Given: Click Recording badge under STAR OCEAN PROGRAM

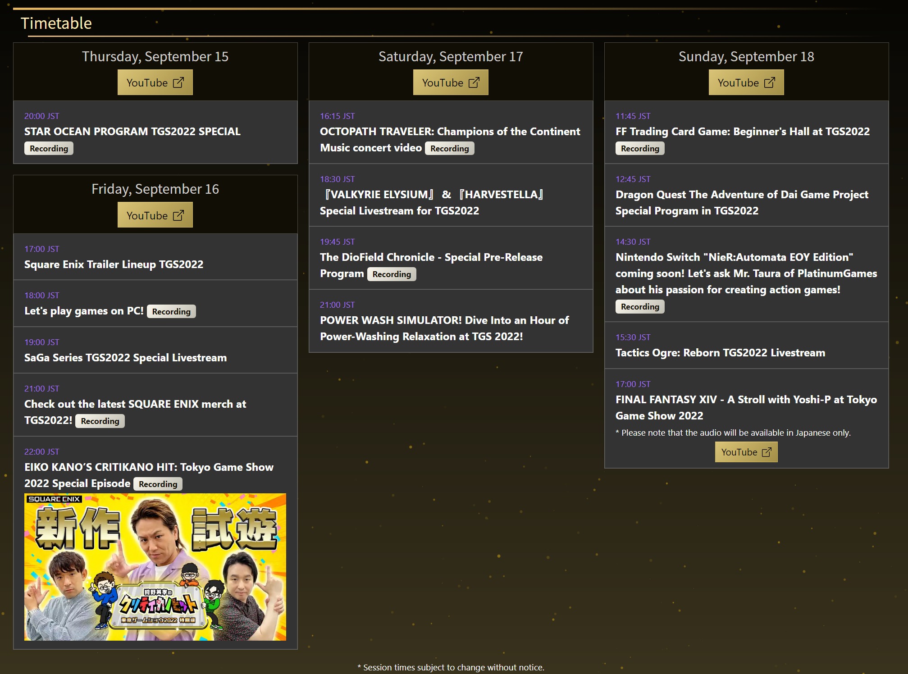Looking at the screenshot, I should 49,149.
